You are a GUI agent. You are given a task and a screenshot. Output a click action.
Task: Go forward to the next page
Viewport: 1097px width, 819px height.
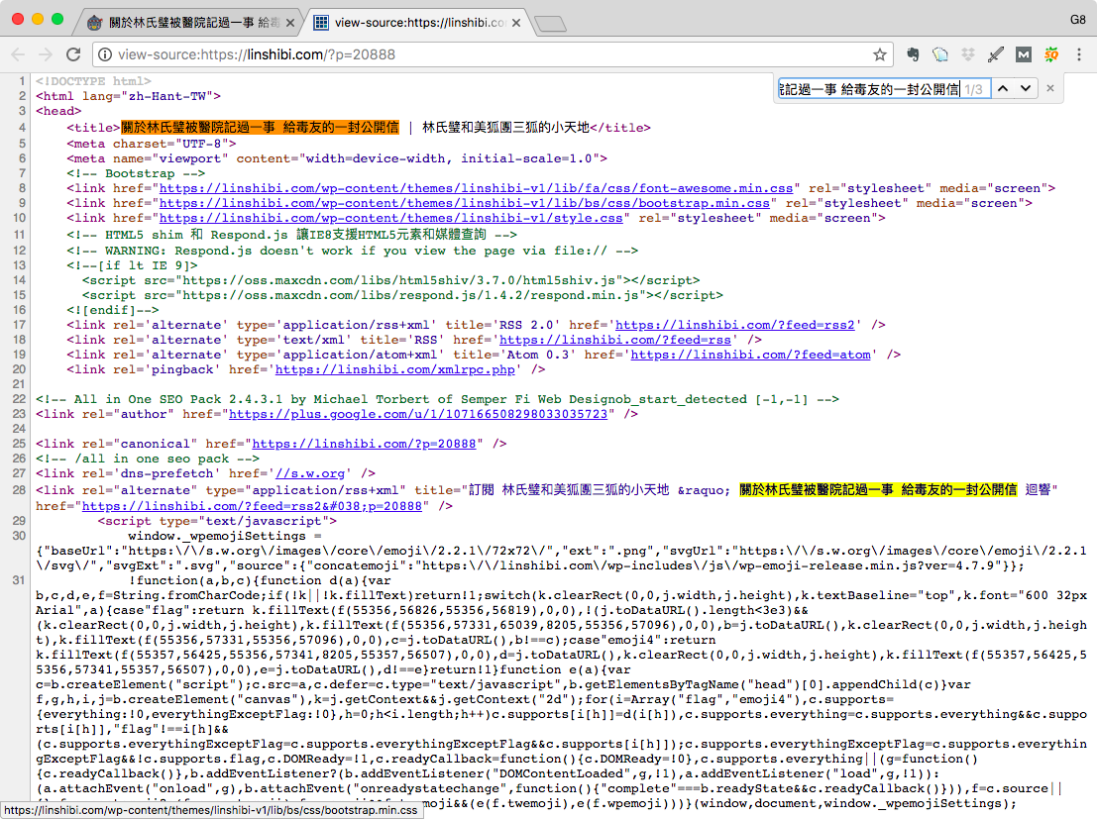[46, 54]
